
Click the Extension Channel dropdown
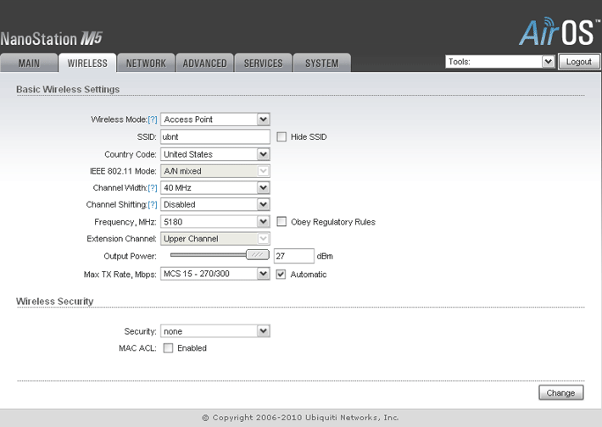pyautogui.click(x=215, y=239)
